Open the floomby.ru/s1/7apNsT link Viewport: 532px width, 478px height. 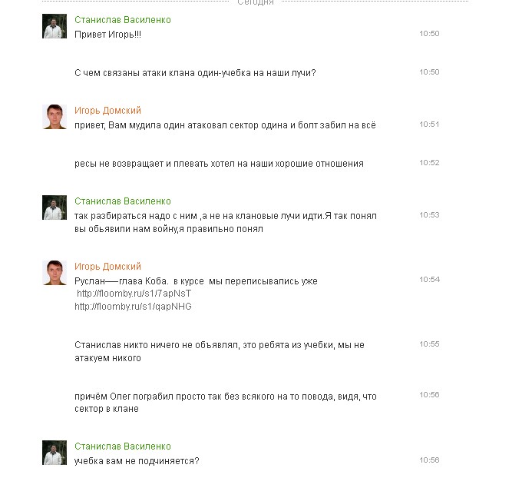point(134,294)
